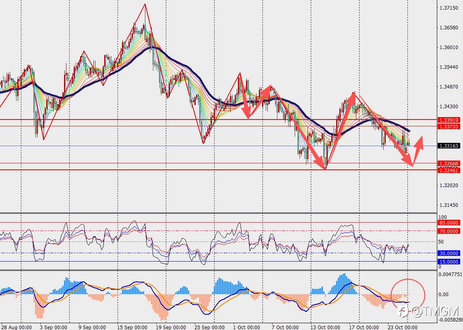Click the 19 Sep 00:00 date label

click(x=171, y=327)
